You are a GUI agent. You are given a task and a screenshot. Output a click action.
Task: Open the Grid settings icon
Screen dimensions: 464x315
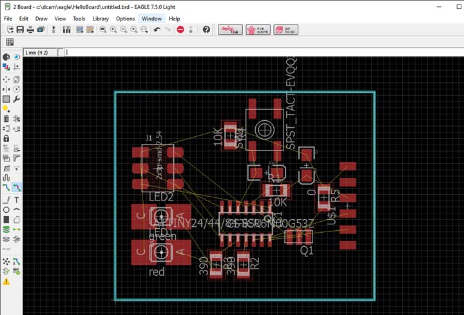[x=10, y=42]
